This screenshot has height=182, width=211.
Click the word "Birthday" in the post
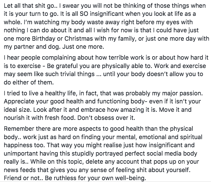click(44, 39)
